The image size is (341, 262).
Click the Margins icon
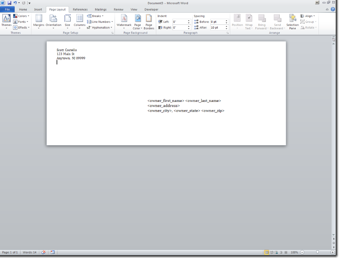[x=39, y=19]
